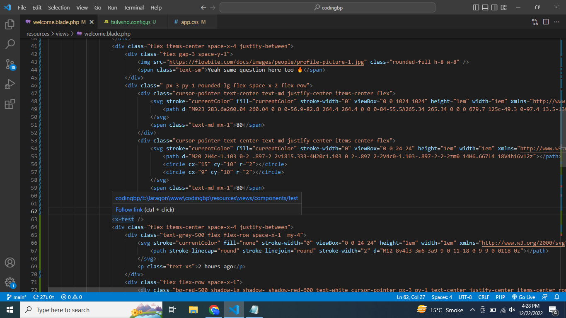Split the editor to the right
This screenshot has width=566, height=318.
click(x=546, y=22)
